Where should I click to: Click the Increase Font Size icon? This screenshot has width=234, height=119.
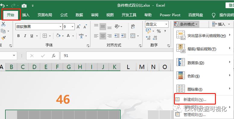78,27
